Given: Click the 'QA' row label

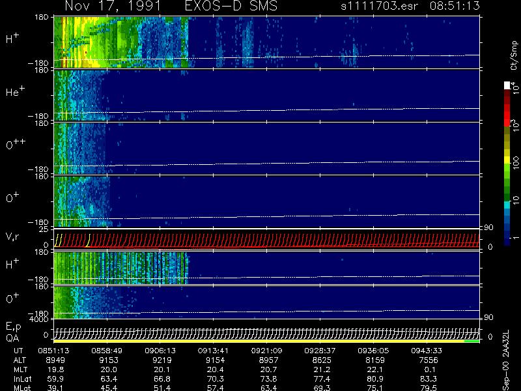Looking at the screenshot, I should point(12,338).
